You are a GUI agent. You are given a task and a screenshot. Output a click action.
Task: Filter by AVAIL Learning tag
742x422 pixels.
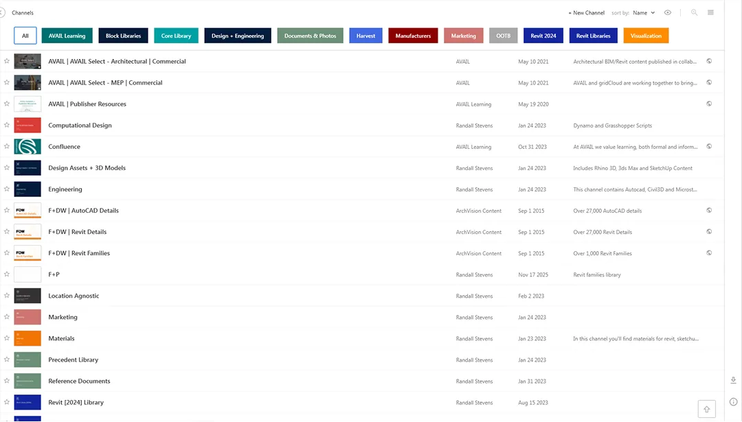pos(67,36)
